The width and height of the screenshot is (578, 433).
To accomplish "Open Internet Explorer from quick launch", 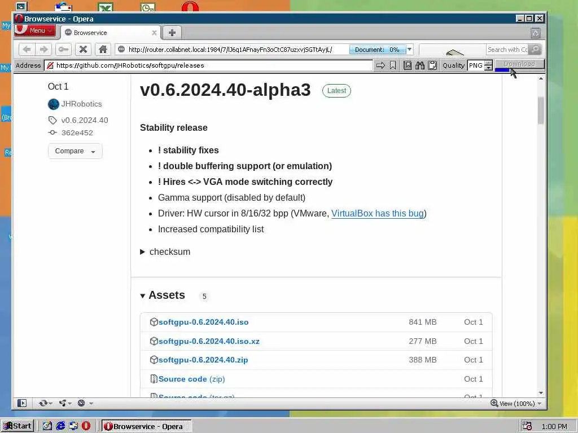I will 60,426.
